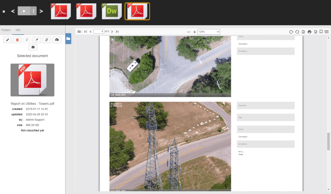Viewport: 331px width, 194px height.
Task: Print the PDF document
Action: click(x=310, y=32)
